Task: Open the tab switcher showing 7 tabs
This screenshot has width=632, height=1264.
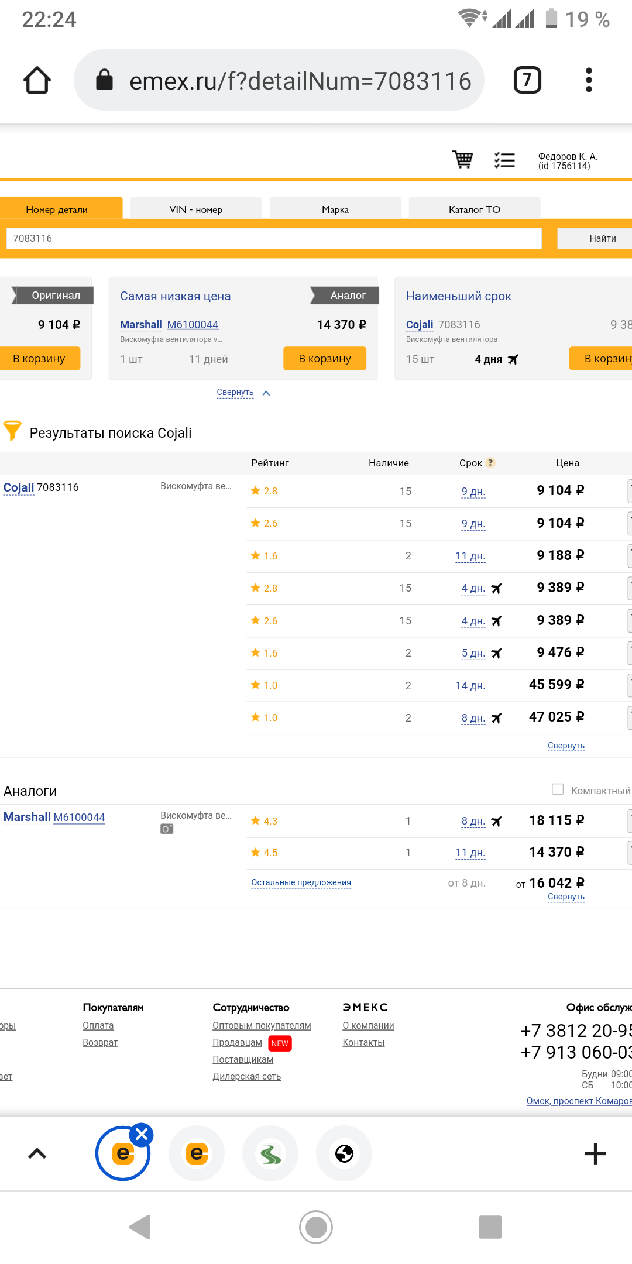Action: point(527,80)
